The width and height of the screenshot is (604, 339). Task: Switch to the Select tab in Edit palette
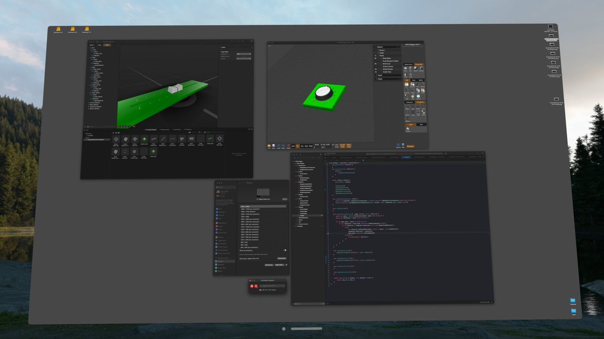coord(421,80)
